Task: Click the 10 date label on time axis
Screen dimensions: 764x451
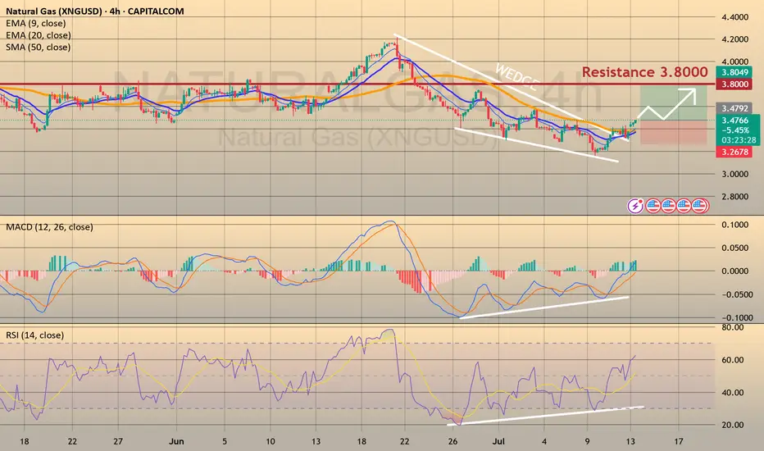Action: (270, 441)
